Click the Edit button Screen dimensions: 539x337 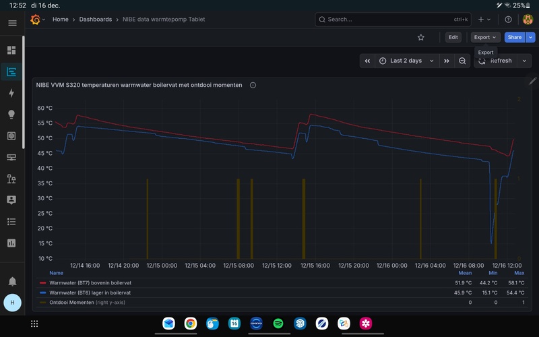coord(453,38)
